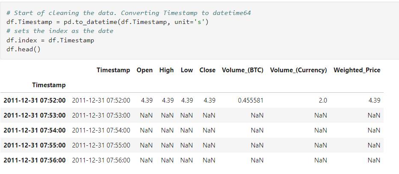Click the Close column header
The image size is (399, 174).
click(207, 70)
